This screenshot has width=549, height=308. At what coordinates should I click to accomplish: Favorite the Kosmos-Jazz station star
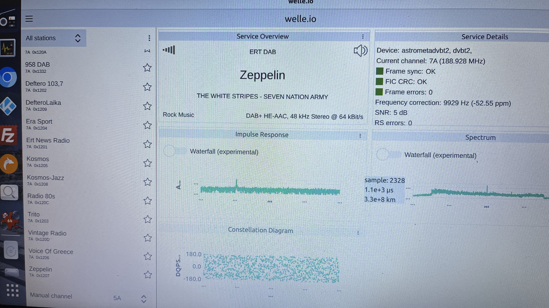[x=148, y=182]
